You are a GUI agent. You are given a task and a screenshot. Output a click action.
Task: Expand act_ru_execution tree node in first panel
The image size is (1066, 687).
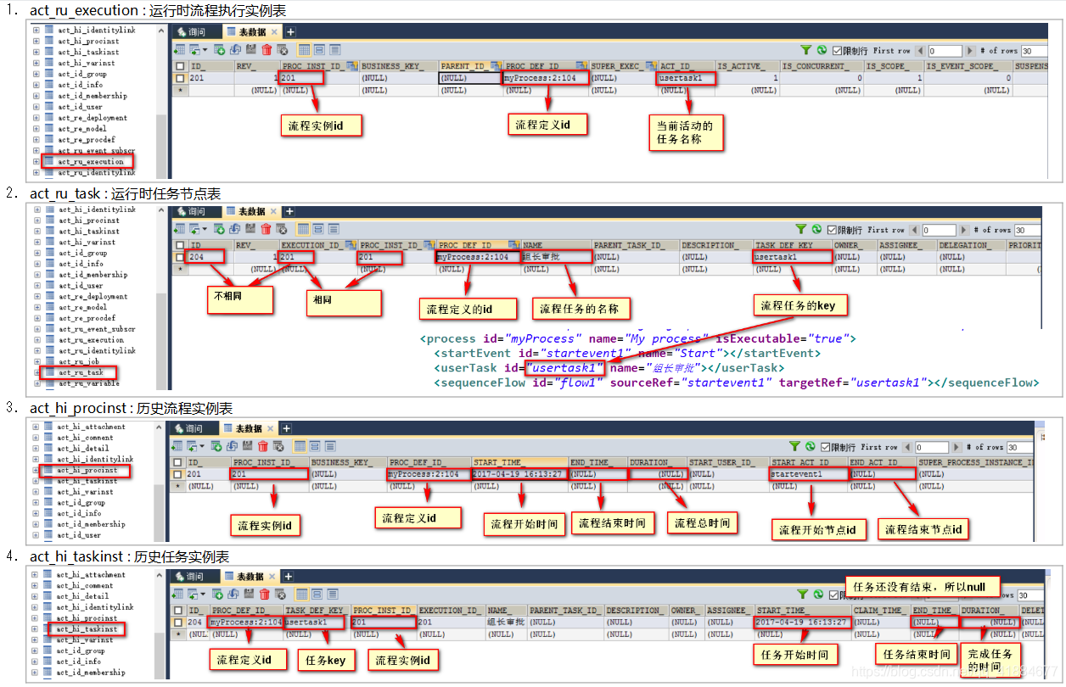point(36,161)
